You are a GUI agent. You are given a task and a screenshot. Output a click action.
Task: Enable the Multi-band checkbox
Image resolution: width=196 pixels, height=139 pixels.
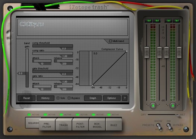pyautogui.click(x=110, y=41)
